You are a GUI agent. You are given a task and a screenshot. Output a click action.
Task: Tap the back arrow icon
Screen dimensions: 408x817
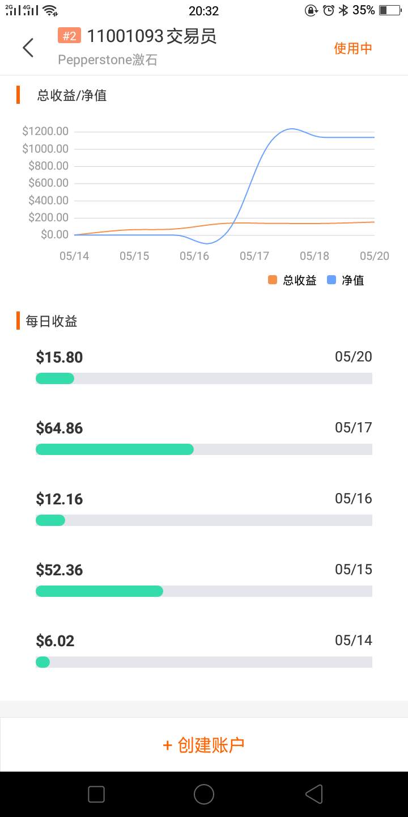[x=28, y=48]
